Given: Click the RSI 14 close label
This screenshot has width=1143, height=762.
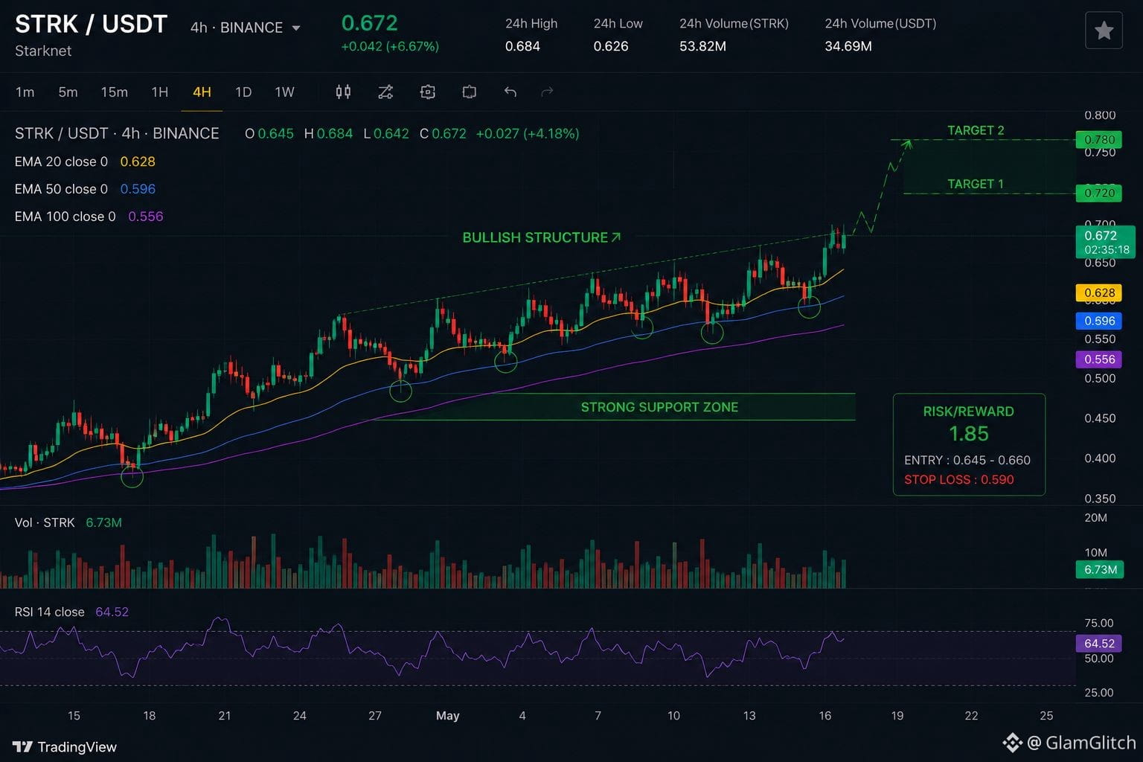Looking at the screenshot, I should tap(49, 612).
